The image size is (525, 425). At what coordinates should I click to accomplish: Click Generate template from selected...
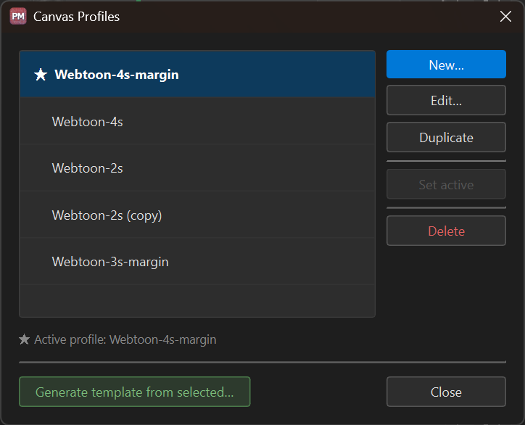point(135,392)
